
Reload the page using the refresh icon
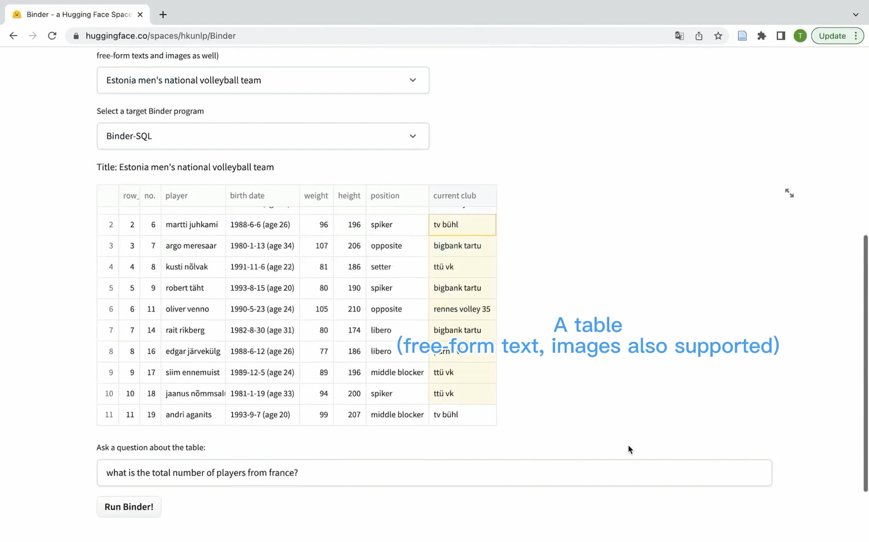coord(52,35)
